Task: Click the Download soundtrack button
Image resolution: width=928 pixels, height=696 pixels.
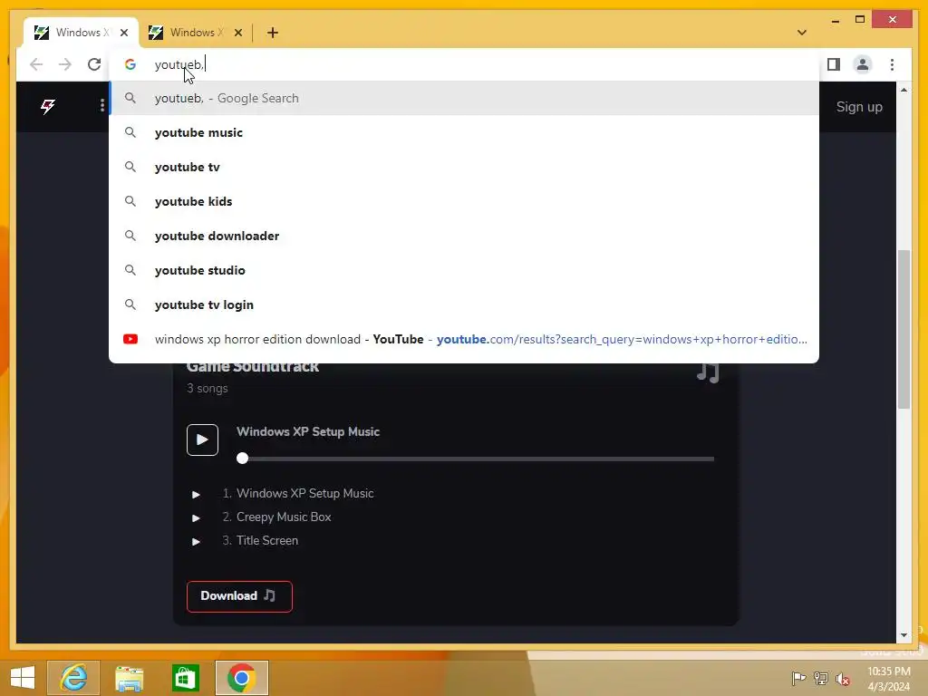Action: pyautogui.click(x=239, y=596)
